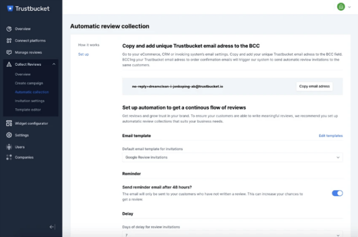The width and height of the screenshot is (358, 237).
Task: Click Copy email adress button
Action: (314, 86)
